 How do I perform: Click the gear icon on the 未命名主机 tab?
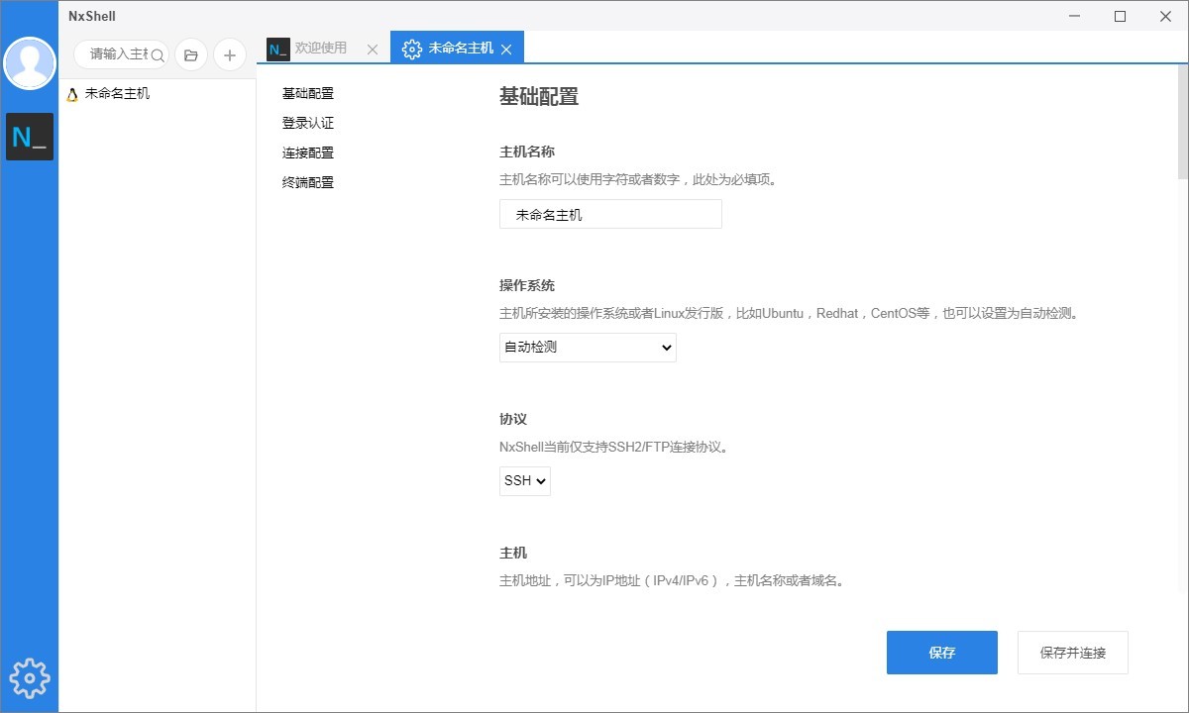point(412,48)
